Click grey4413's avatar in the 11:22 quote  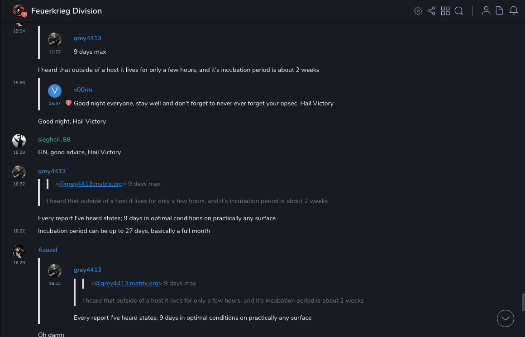point(55,39)
